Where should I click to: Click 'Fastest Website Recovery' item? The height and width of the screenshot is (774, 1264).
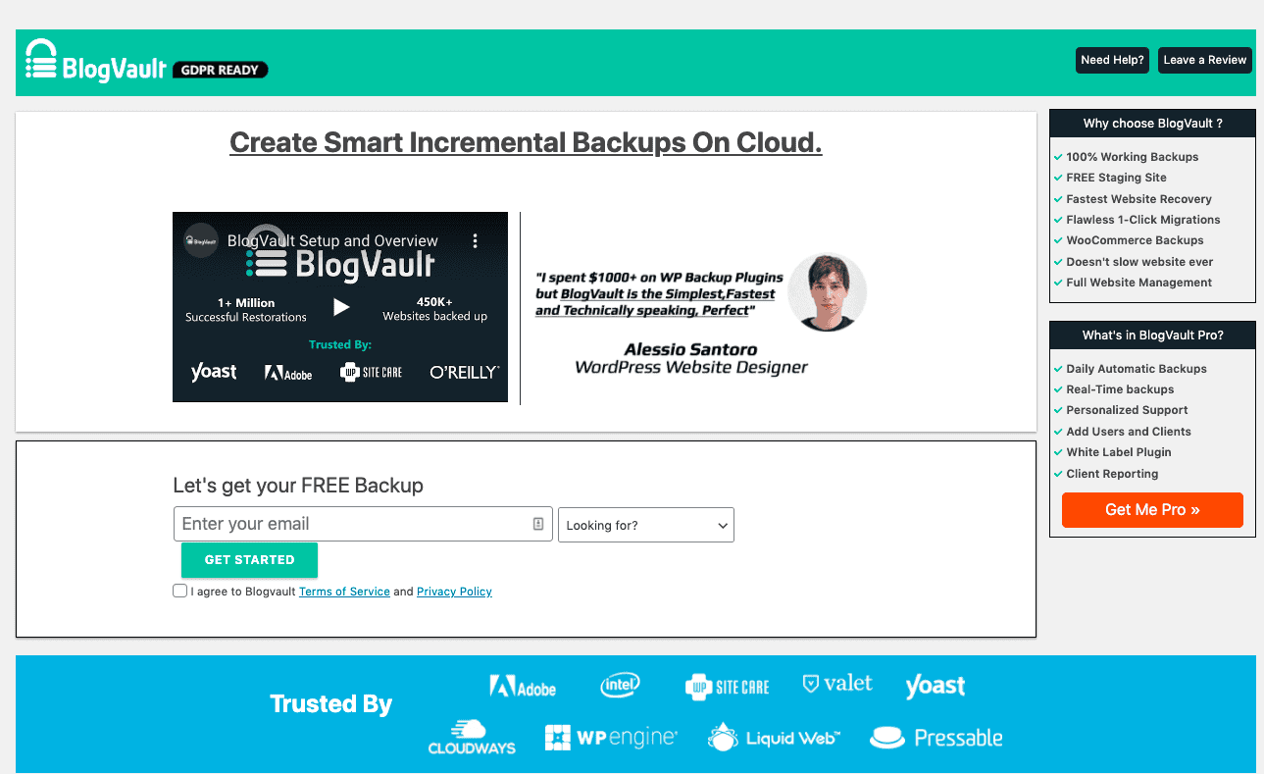click(x=1138, y=199)
